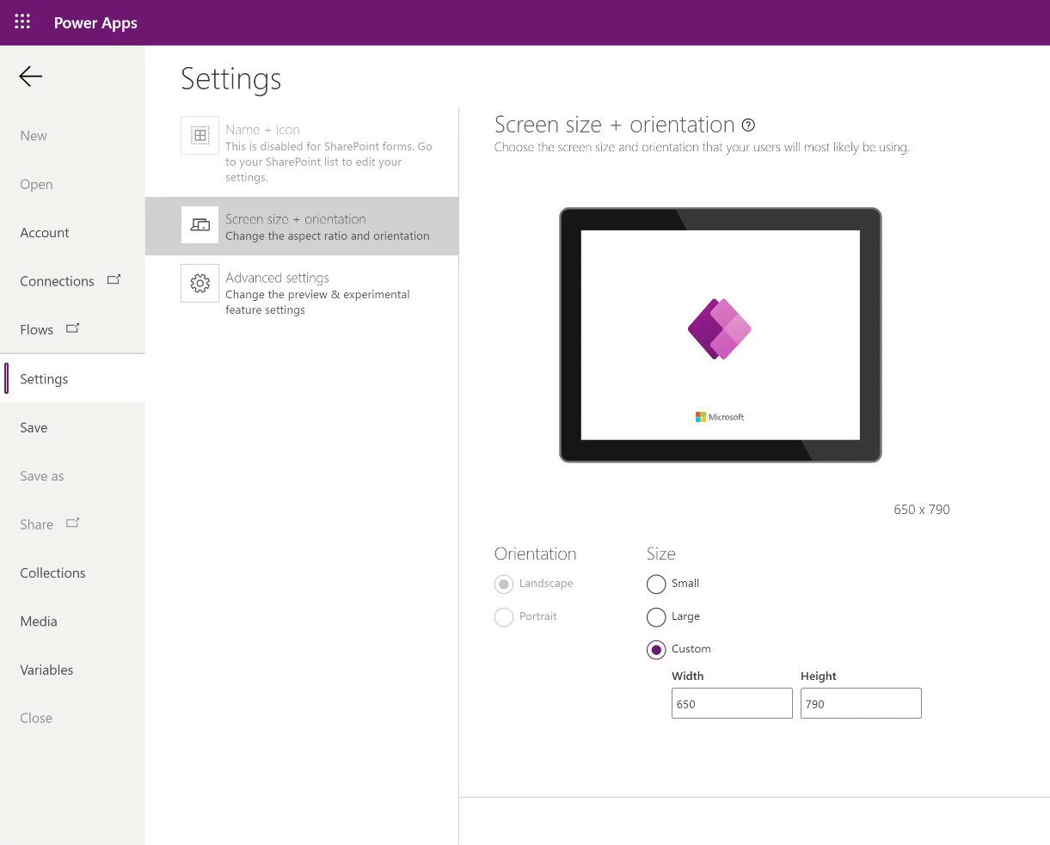Click Close at the bottom of the sidebar
The height and width of the screenshot is (845, 1050).
(35, 718)
